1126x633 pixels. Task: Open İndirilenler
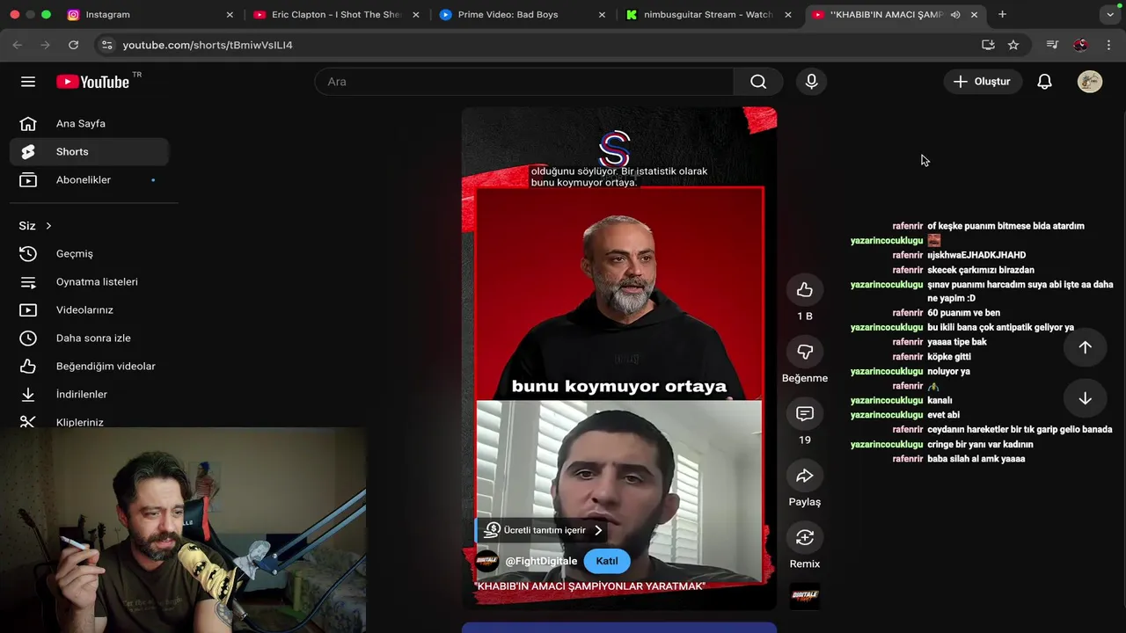pyautogui.click(x=90, y=395)
